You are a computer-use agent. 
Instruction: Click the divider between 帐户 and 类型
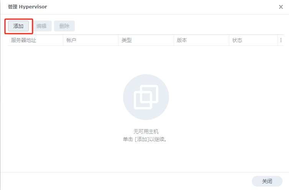[118, 40]
